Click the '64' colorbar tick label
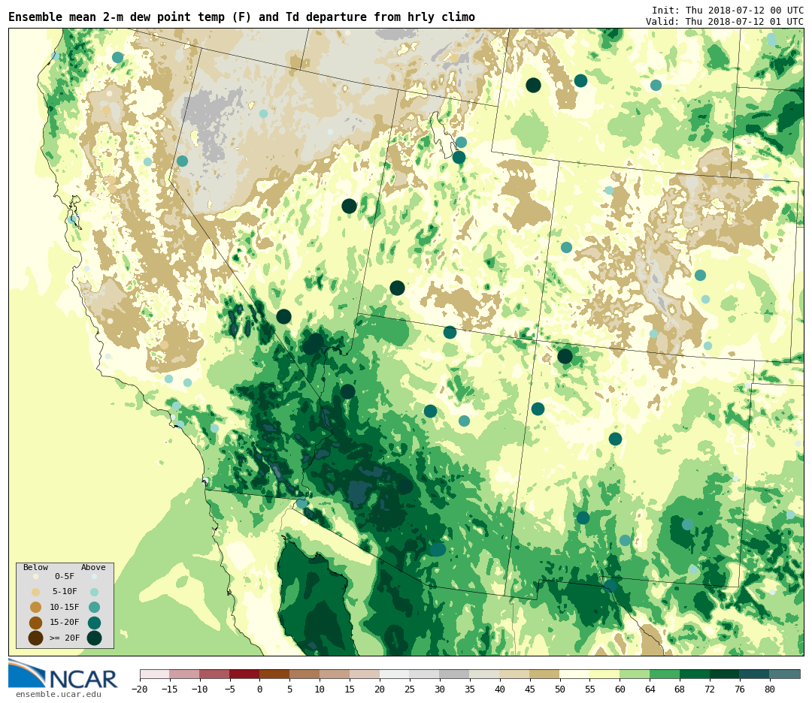The image size is (812, 703). 650,689
